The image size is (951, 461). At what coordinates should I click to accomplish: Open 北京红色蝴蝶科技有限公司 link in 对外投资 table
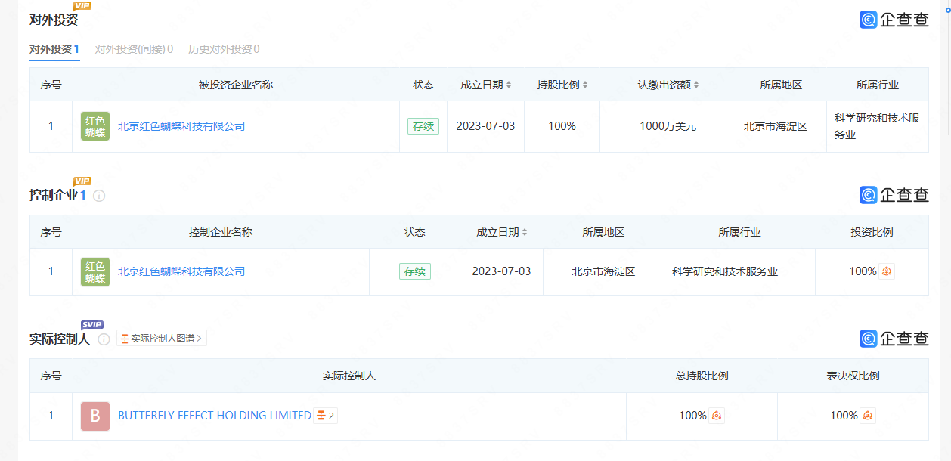click(181, 126)
